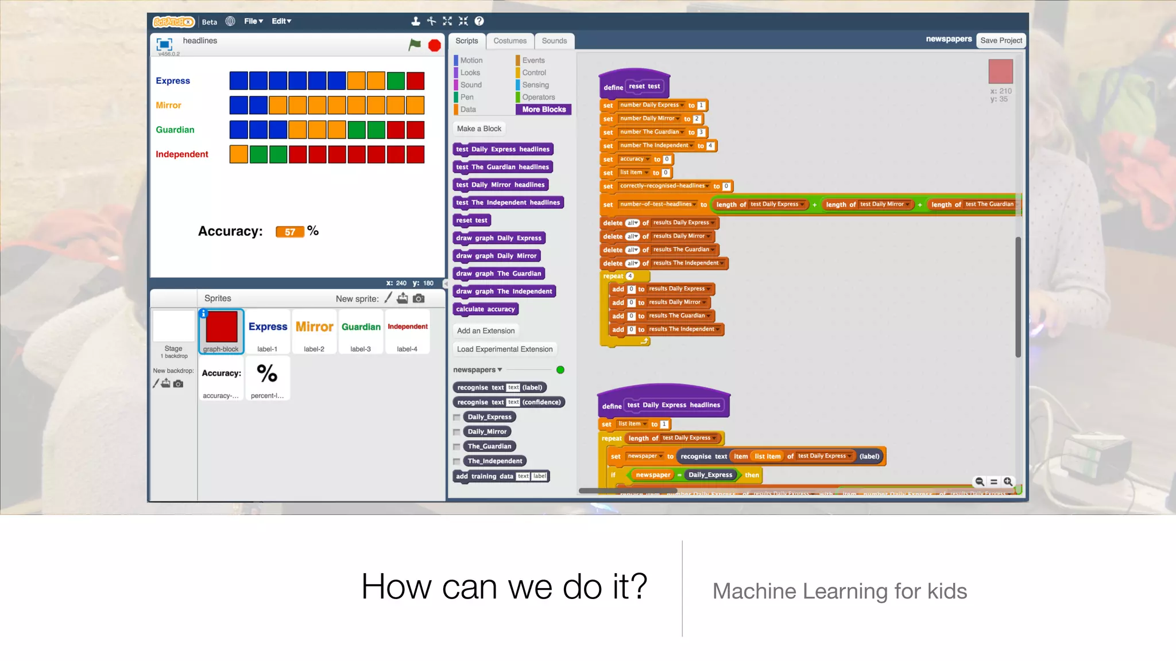1176x661 pixels.
Task: Click the 'draw graph Daily Mirror' block
Action: tap(496, 256)
